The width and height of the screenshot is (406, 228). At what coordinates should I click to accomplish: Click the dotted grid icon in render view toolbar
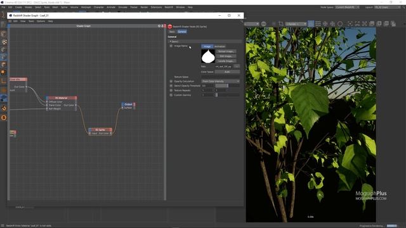tap(318, 24)
